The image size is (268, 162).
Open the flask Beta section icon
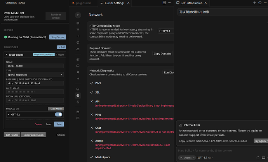(x=78, y=102)
